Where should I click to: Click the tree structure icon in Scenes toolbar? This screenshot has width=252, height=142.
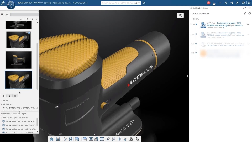(x=21, y=19)
